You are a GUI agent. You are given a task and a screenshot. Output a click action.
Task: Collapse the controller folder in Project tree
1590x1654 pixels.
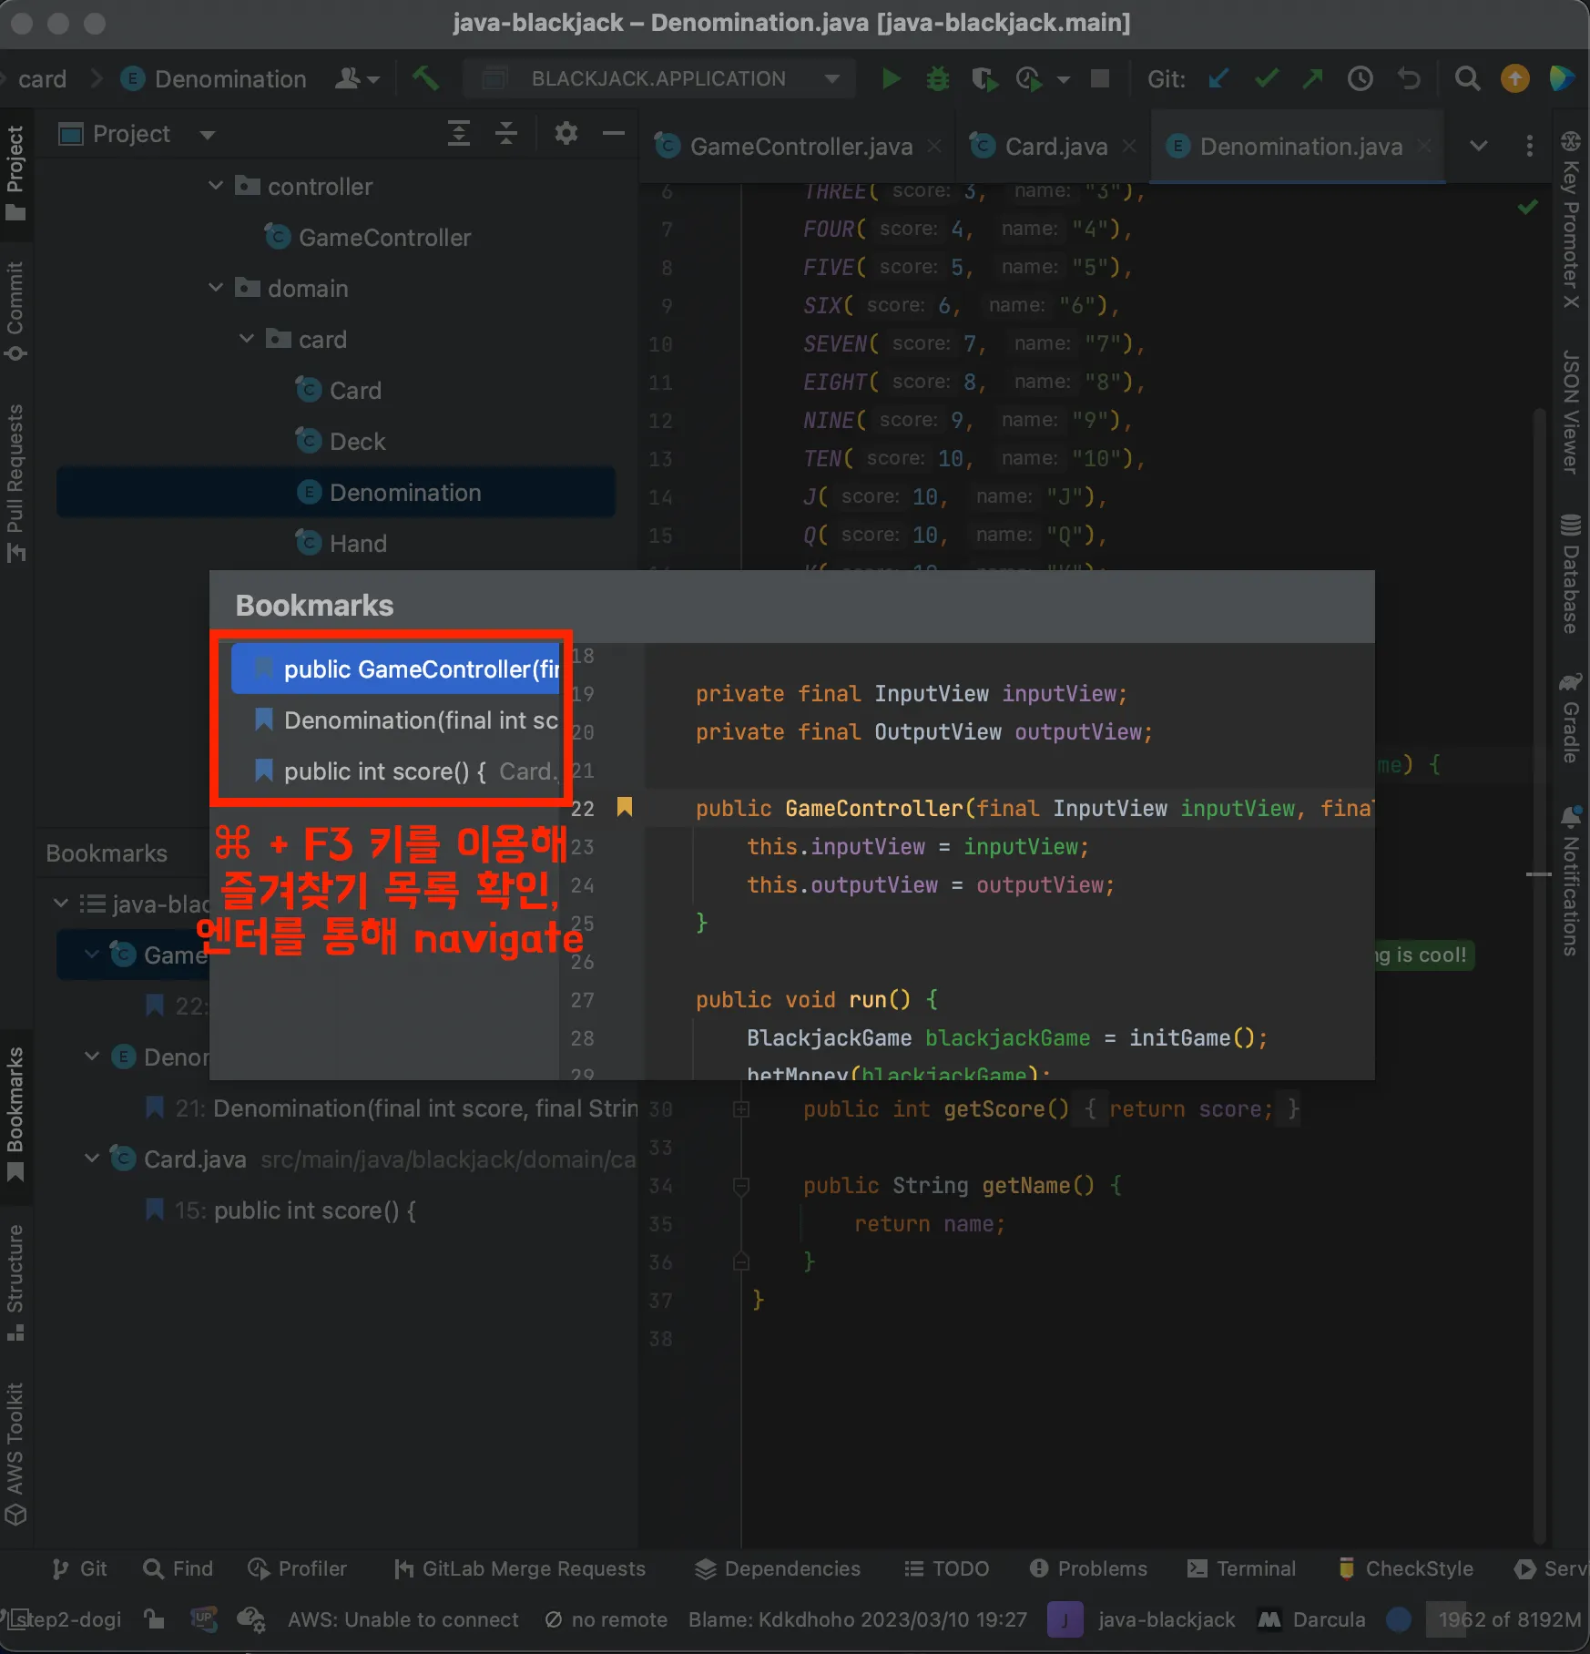pos(216,187)
